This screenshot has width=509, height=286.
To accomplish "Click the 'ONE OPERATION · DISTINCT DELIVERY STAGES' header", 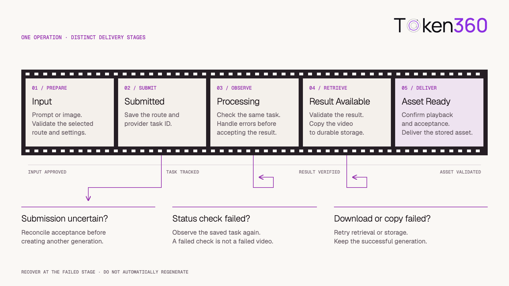I will 83,37.
